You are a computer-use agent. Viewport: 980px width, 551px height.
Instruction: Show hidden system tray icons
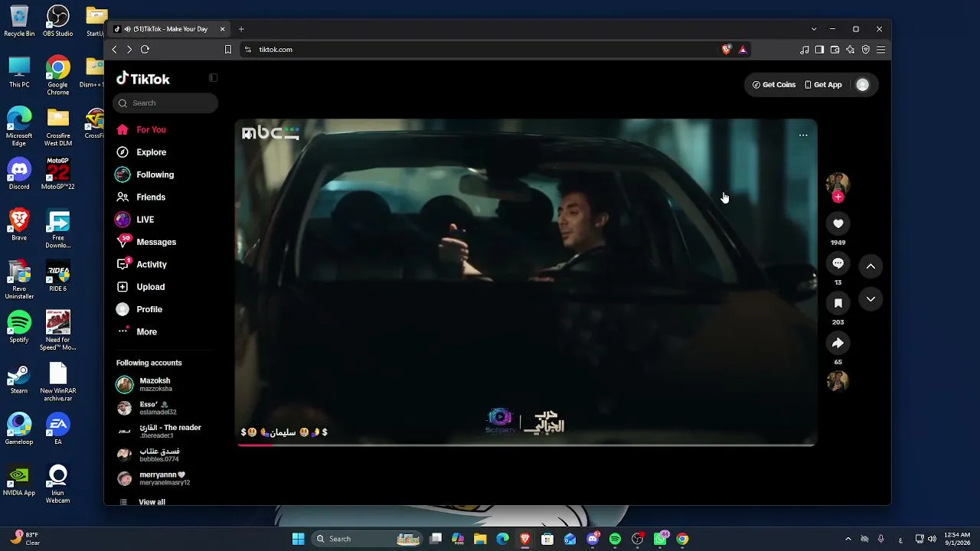(x=848, y=539)
